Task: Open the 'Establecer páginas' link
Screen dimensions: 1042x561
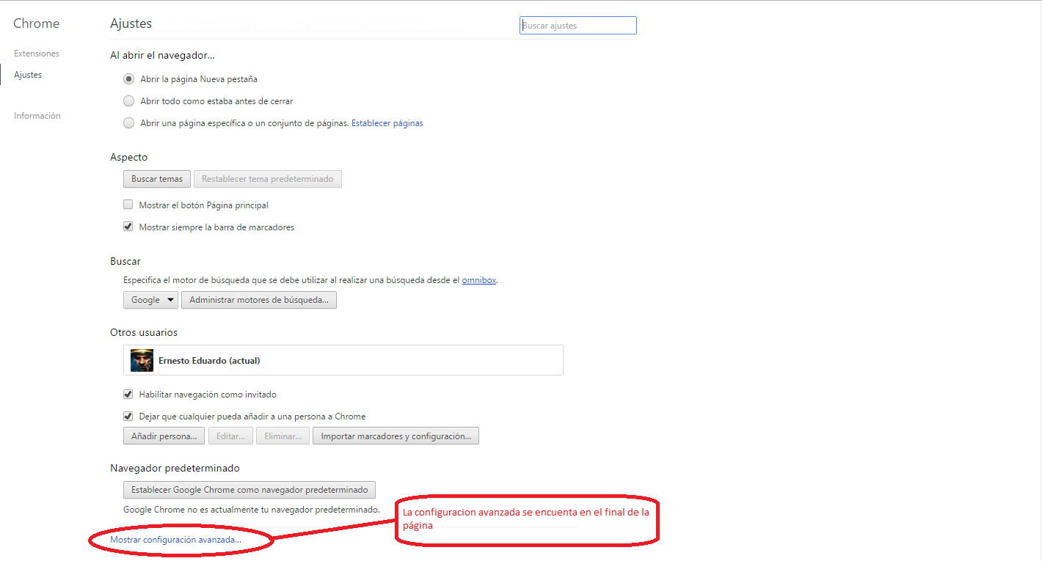Action: pyautogui.click(x=387, y=123)
